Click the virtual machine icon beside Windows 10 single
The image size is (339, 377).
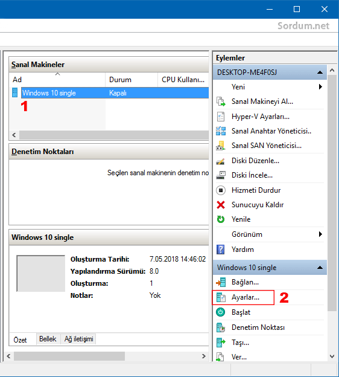(14, 93)
